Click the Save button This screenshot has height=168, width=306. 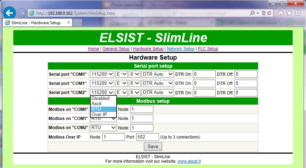tap(153, 147)
